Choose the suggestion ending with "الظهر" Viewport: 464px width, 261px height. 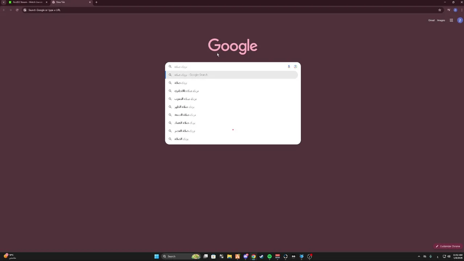click(231, 107)
